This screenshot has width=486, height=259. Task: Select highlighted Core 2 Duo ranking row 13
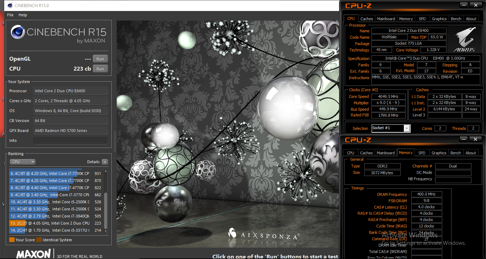point(56,223)
